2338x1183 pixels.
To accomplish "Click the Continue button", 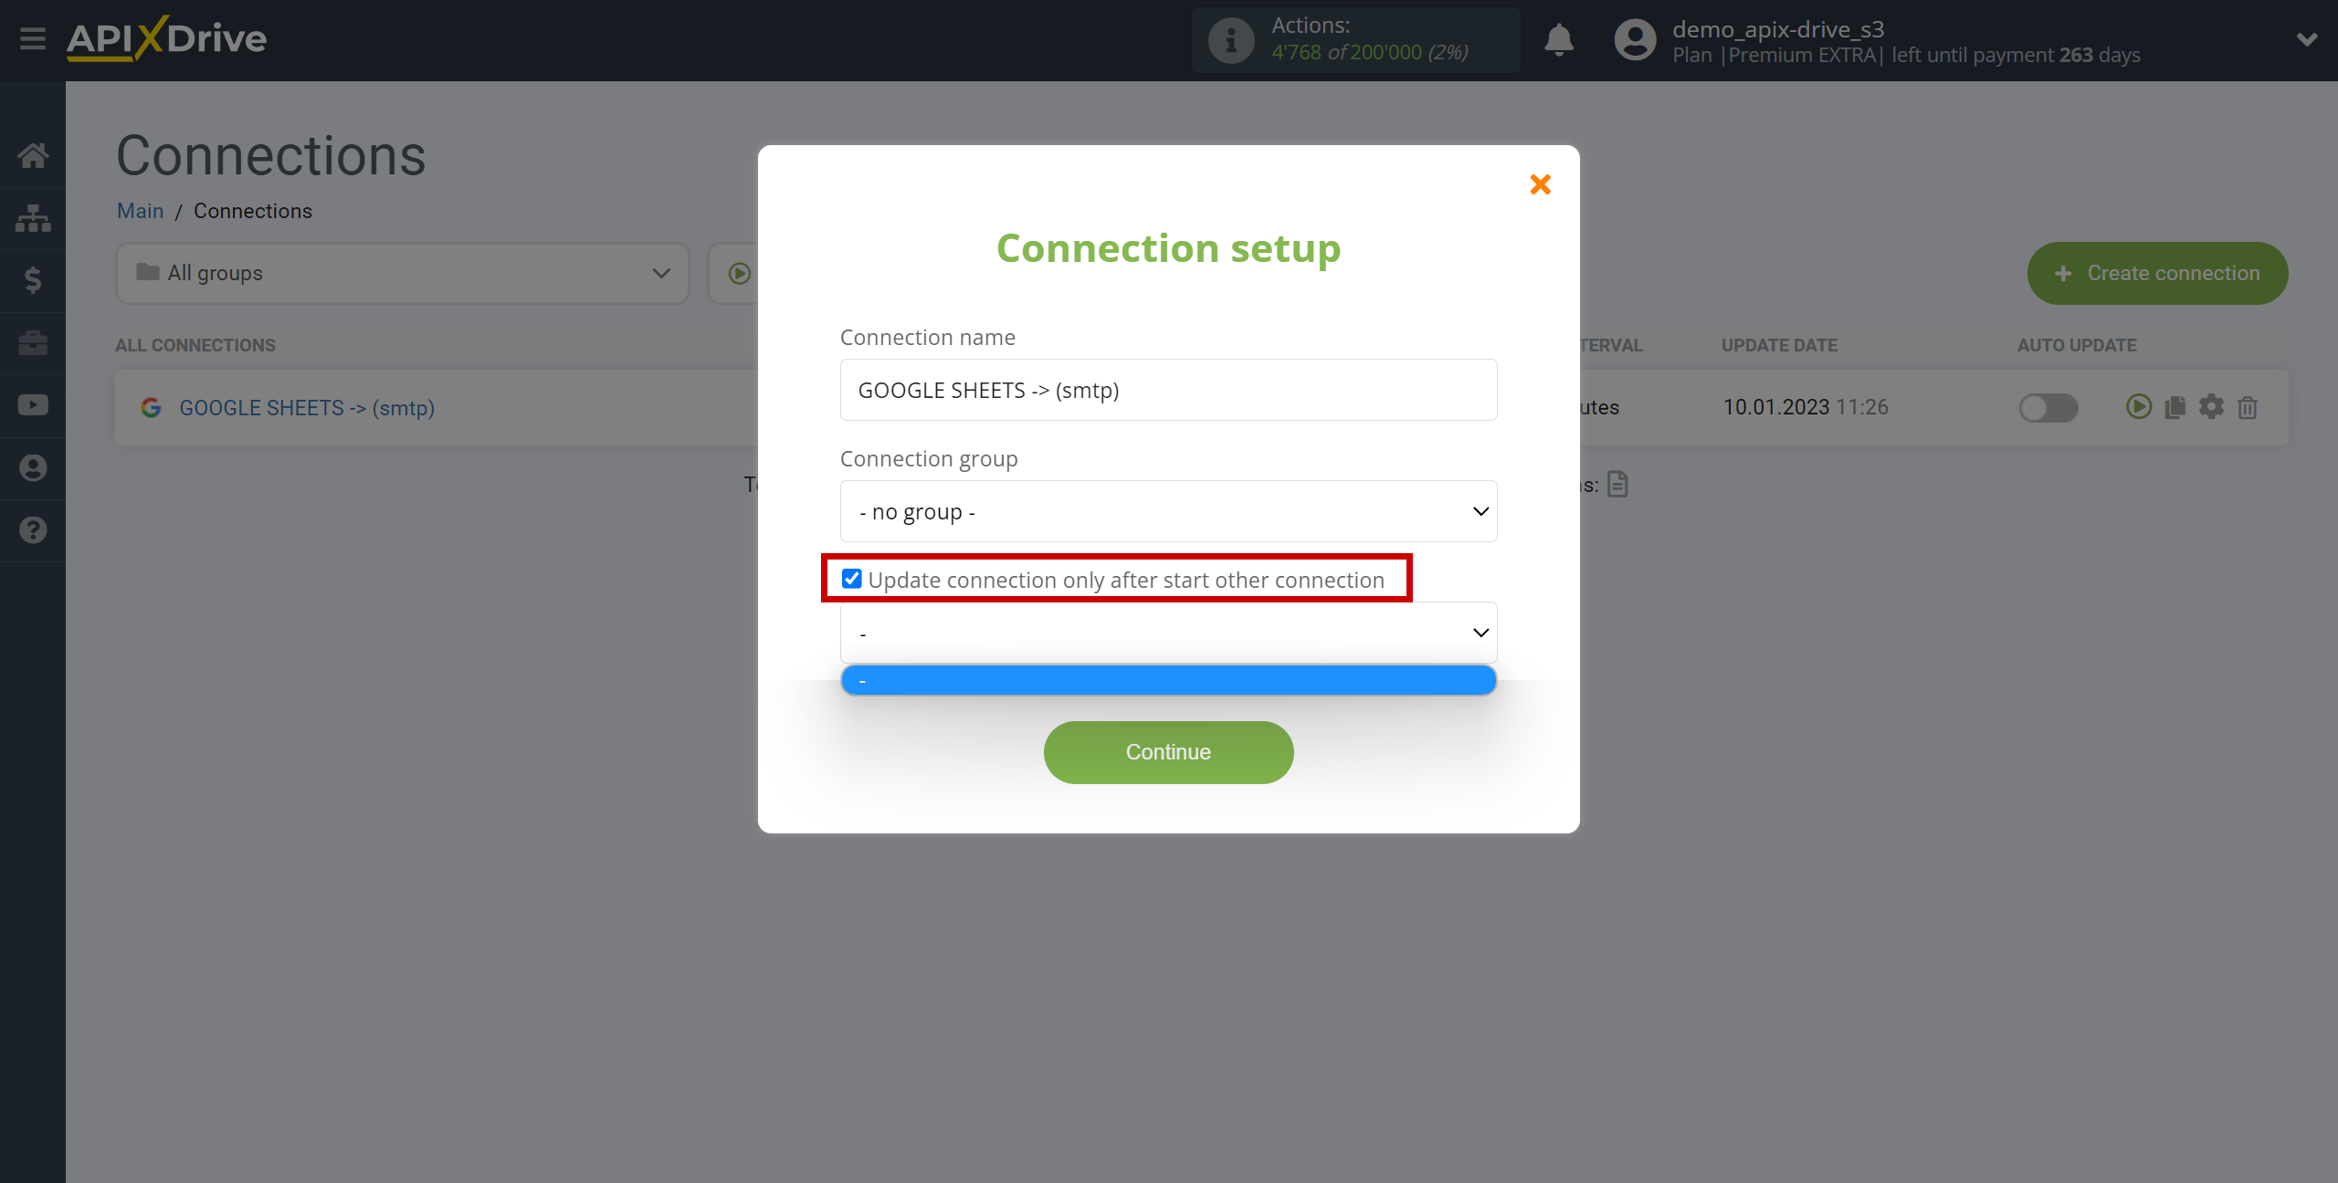I will (1168, 751).
